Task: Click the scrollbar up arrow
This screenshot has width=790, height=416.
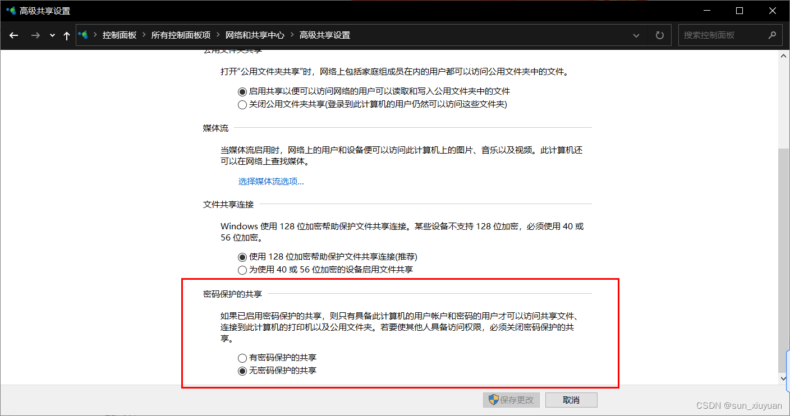Action: 783,55
